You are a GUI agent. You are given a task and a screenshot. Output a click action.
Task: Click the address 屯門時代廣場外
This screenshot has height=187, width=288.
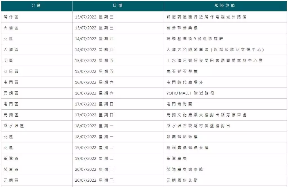(x=184, y=82)
